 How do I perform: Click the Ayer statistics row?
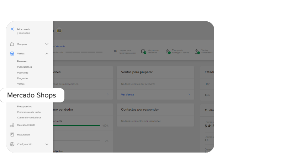[207, 95]
